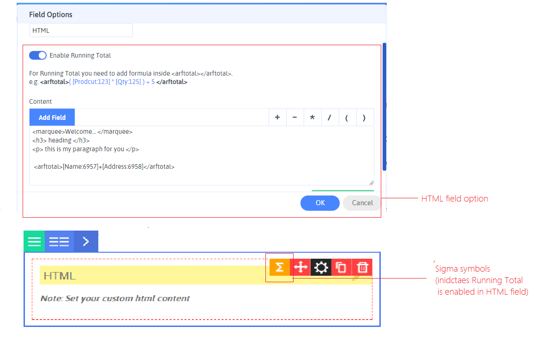540x344 pixels.
Task: Insert the opening parenthesis
Action: (x=347, y=118)
